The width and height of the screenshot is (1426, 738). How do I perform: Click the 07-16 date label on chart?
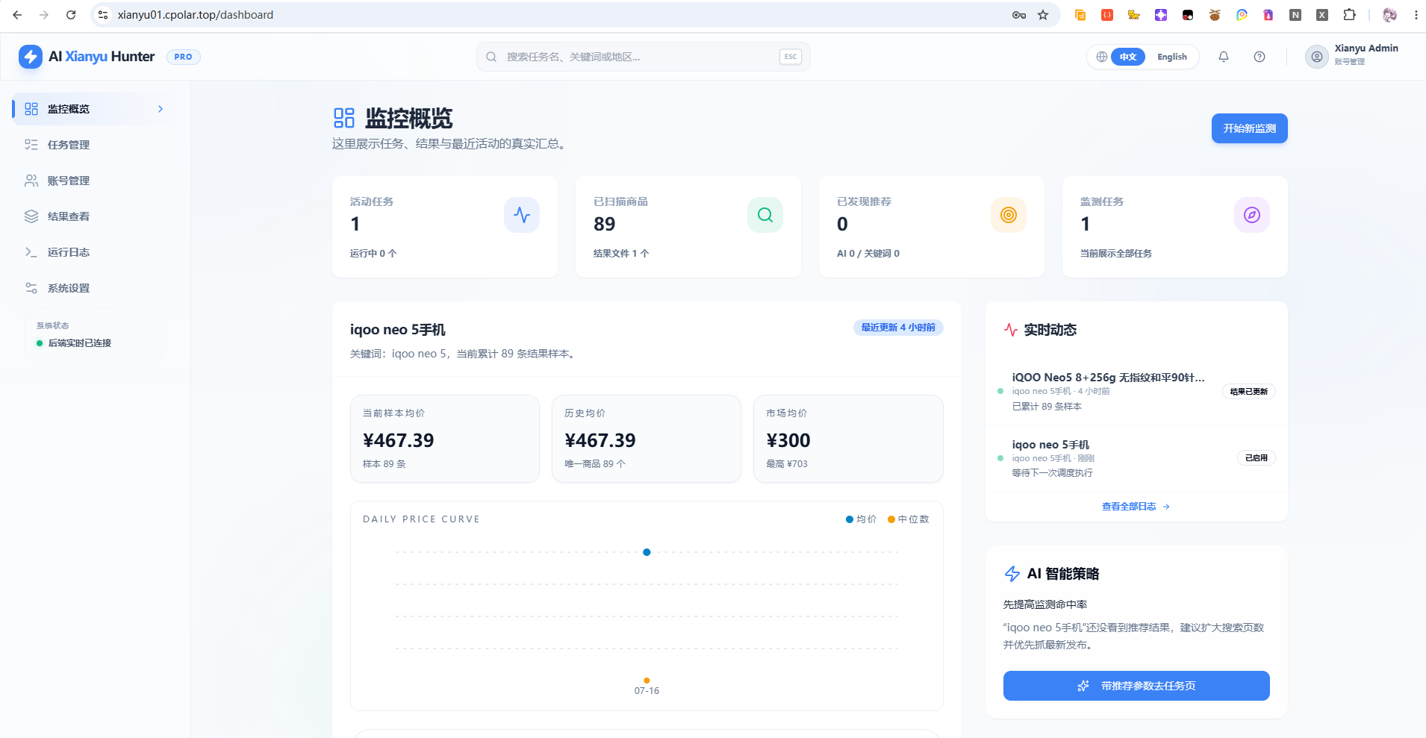click(647, 691)
